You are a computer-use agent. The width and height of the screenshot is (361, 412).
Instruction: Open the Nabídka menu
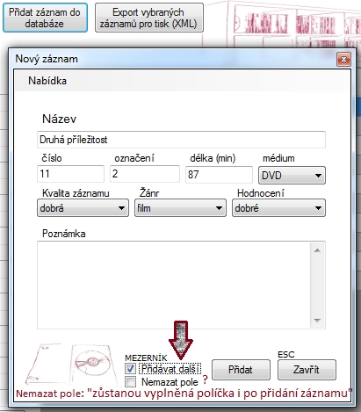pyautogui.click(x=47, y=81)
